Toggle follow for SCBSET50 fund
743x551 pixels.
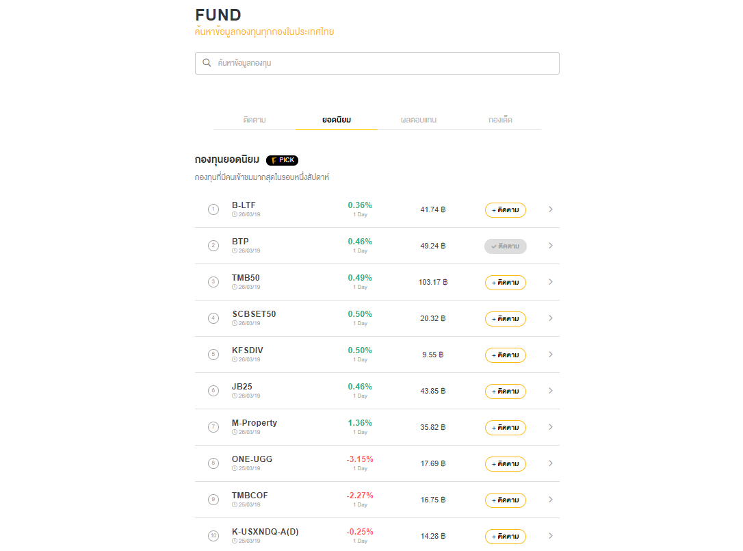coord(505,319)
